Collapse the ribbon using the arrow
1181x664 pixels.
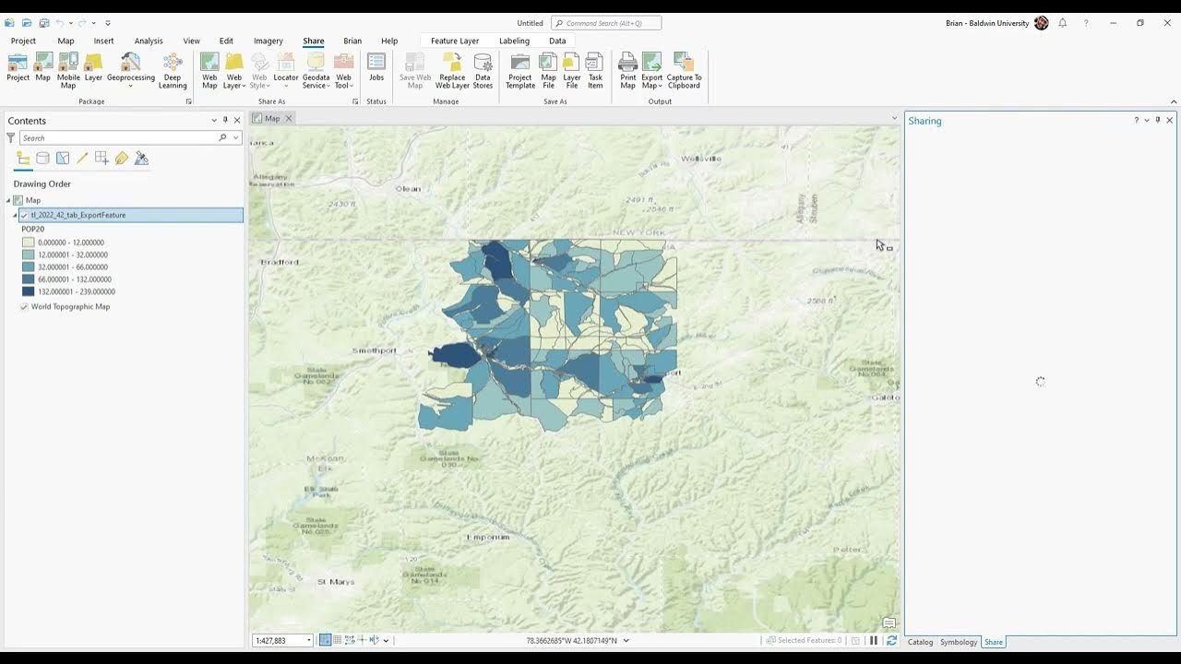[x=1173, y=101]
